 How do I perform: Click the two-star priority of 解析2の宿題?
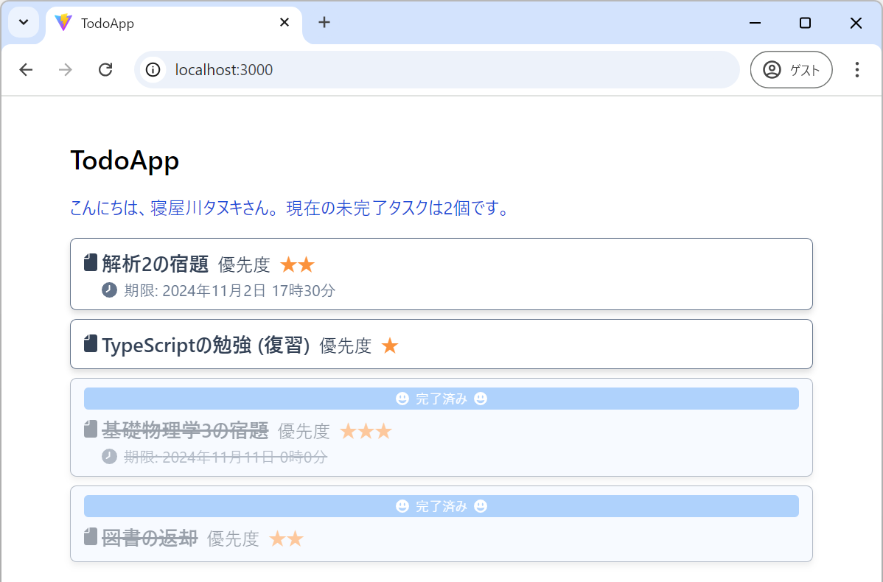(297, 264)
